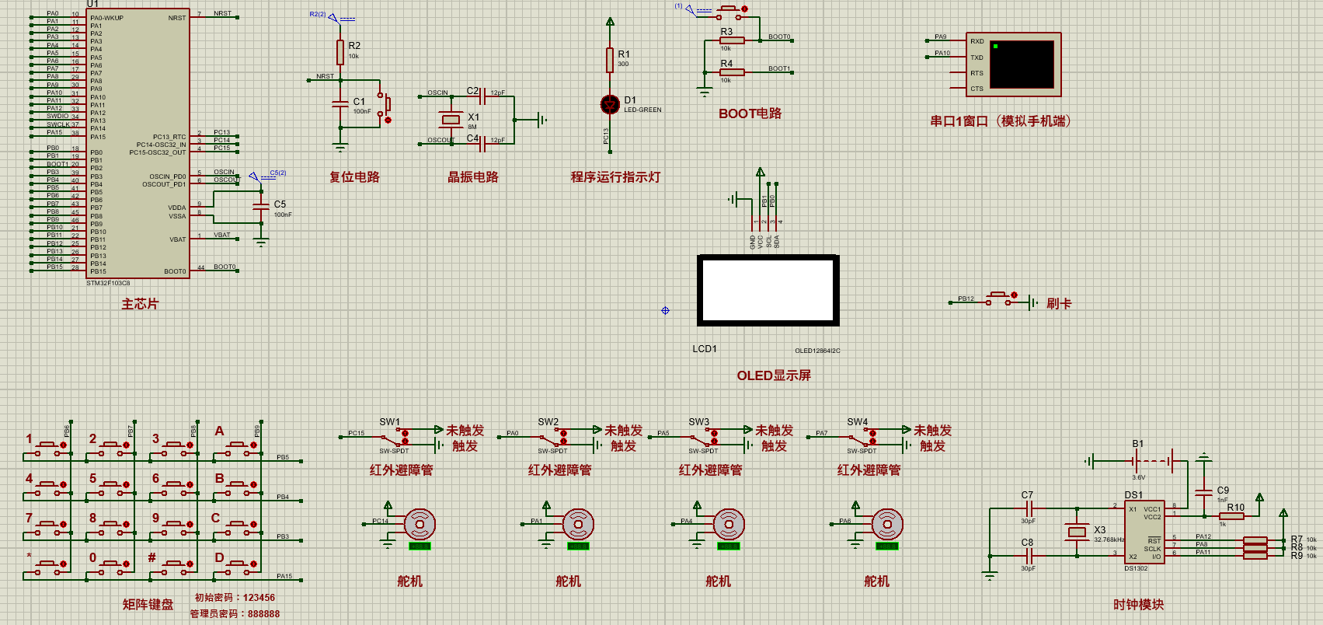Click the 刷卡 pushbutton on PB12
The image size is (1323, 625).
1001,299
